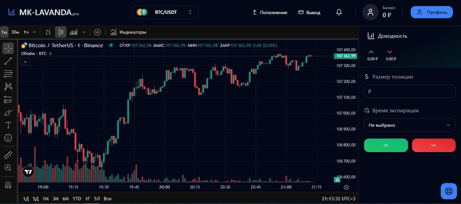Open the support lifebuoy chat button

tap(449, 191)
